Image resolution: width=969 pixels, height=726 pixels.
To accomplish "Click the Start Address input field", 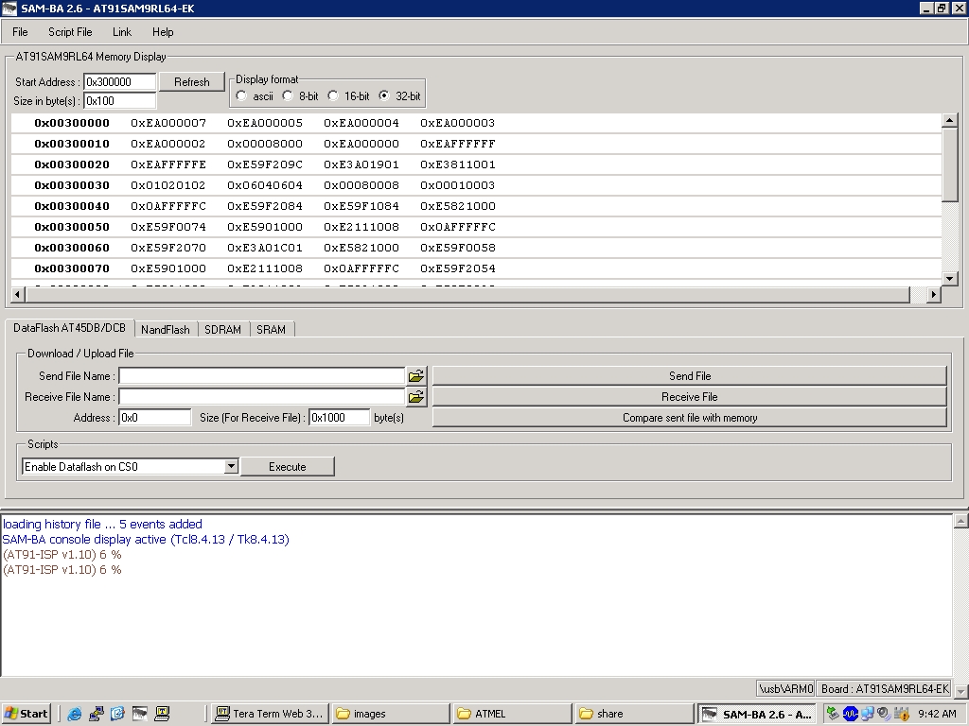I will [x=119, y=82].
